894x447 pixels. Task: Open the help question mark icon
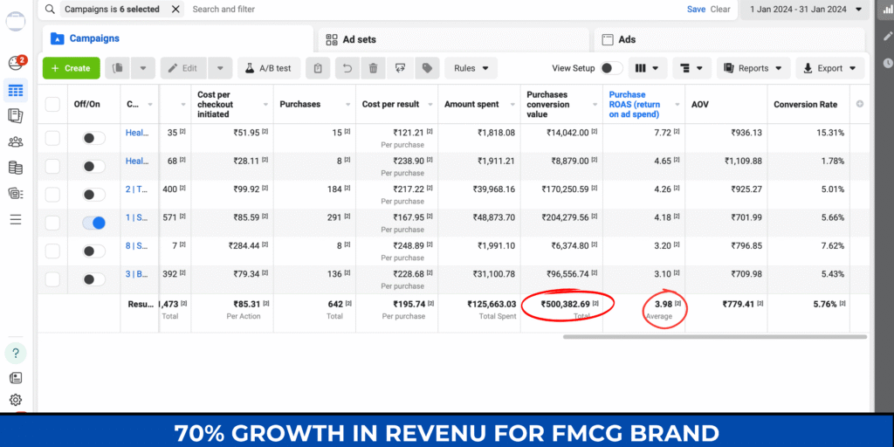tap(15, 353)
